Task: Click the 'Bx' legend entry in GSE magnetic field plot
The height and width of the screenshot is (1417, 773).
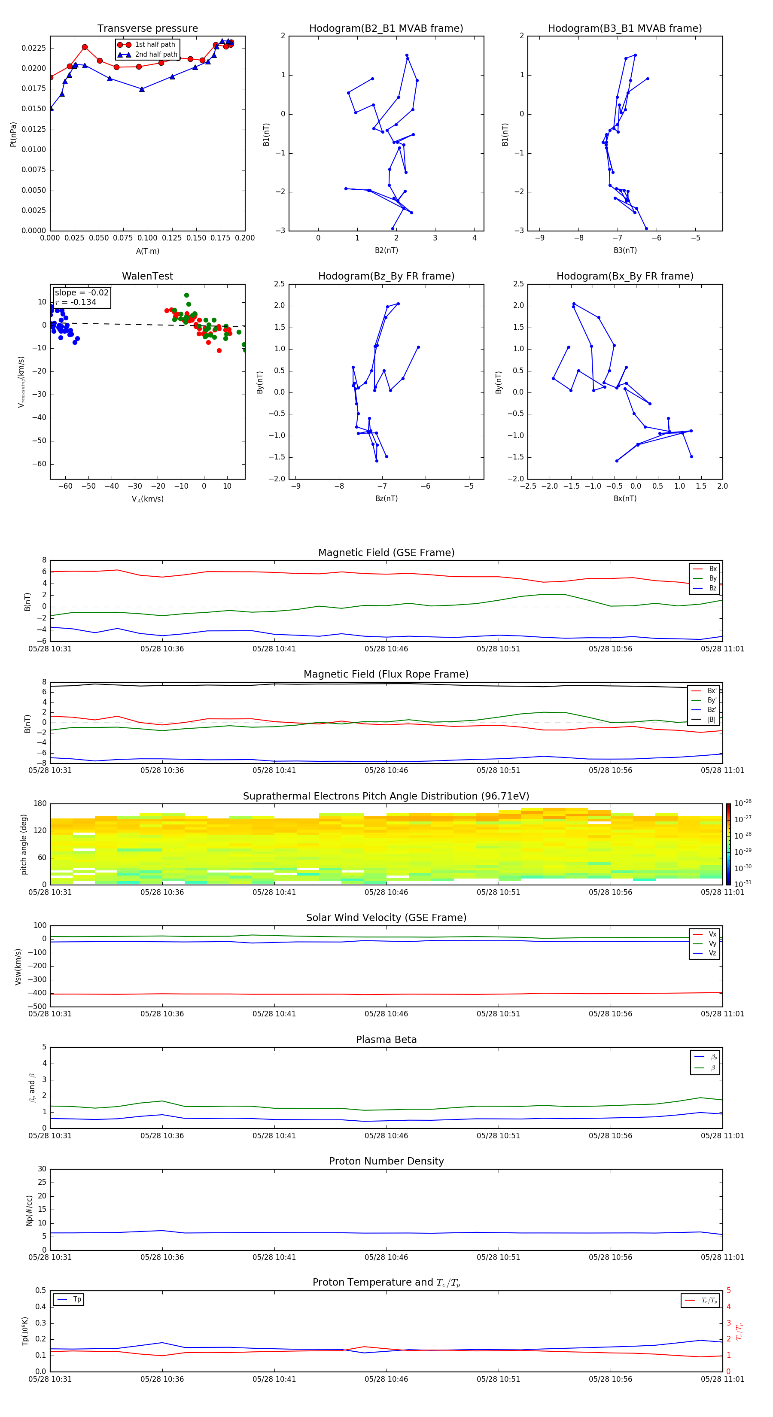Action: click(705, 569)
